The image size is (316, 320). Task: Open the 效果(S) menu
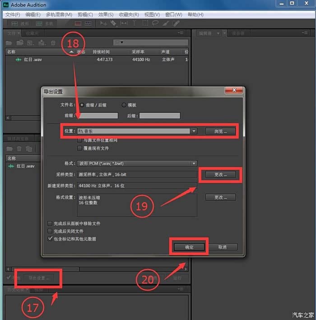(106, 14)
